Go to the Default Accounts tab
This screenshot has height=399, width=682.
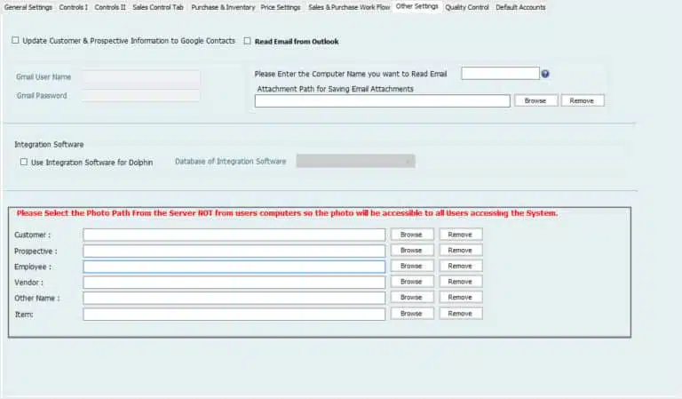coord(520,7)
